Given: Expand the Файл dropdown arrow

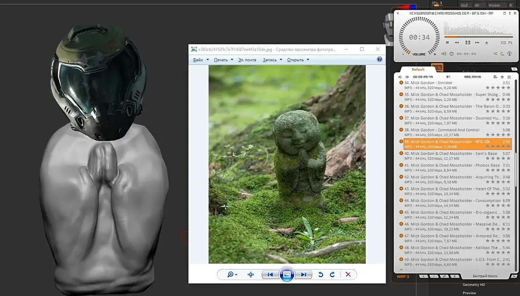Looking at the screenshot, I should [208, 60].
